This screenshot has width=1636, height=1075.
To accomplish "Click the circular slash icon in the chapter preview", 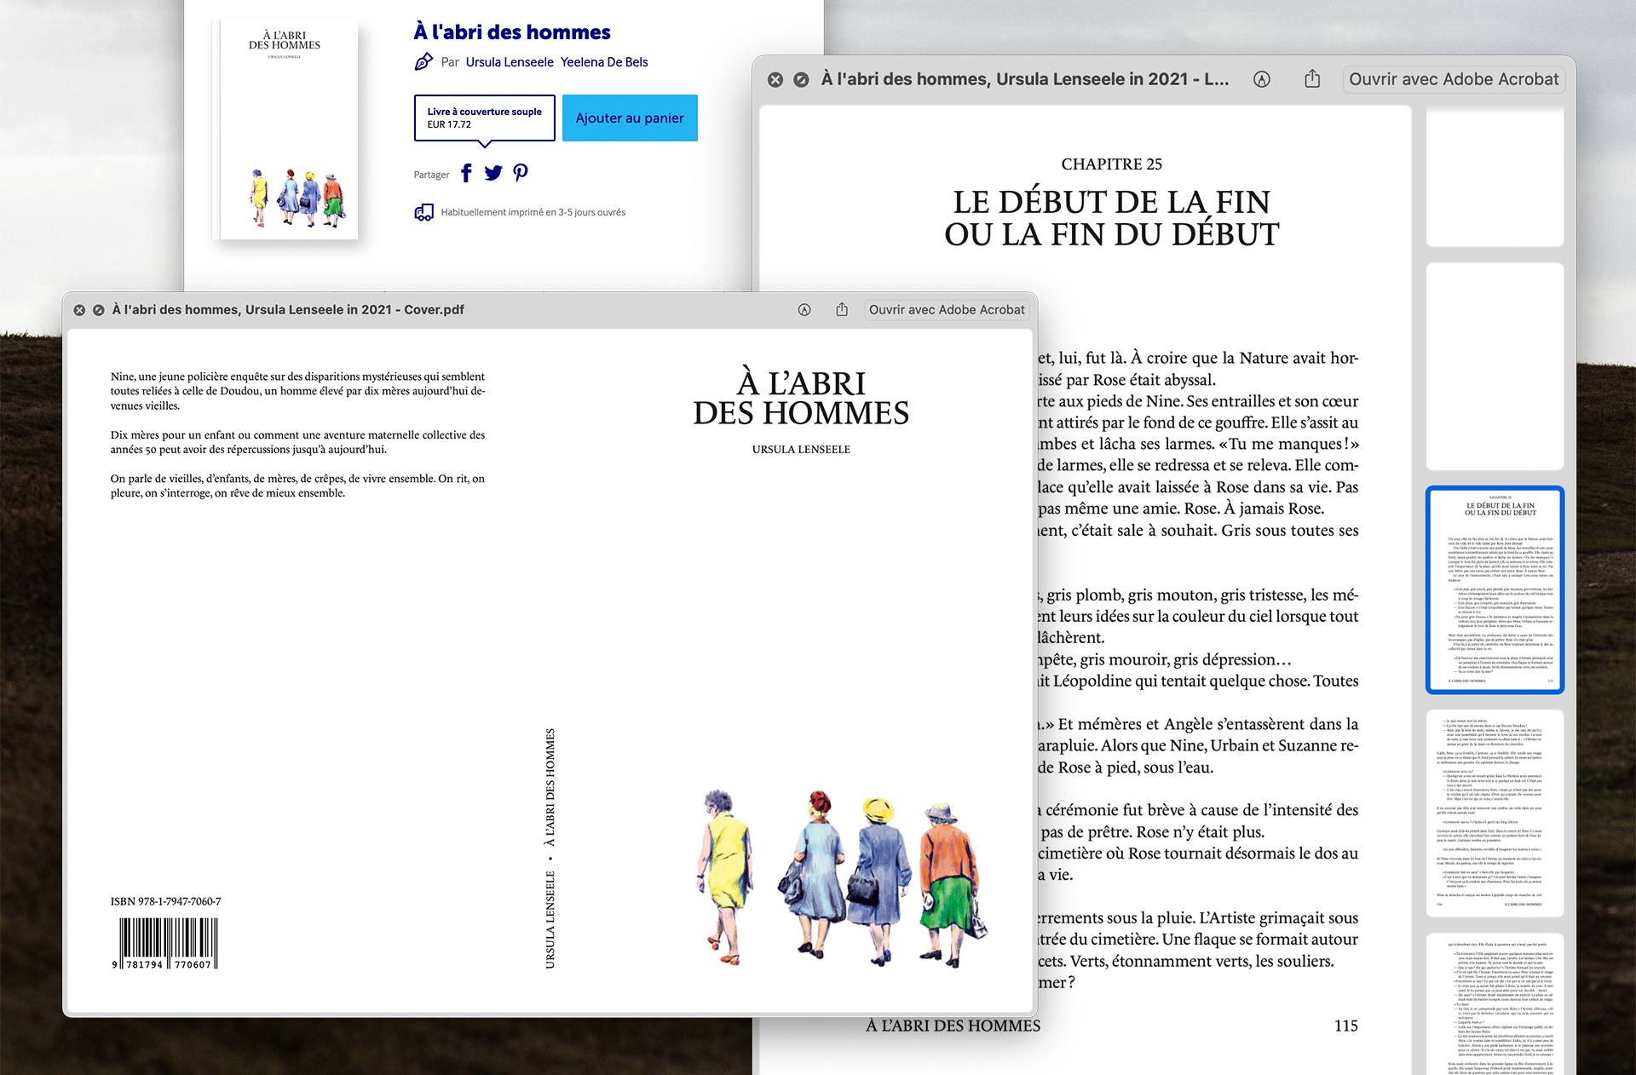I will (x=801, y=79).
